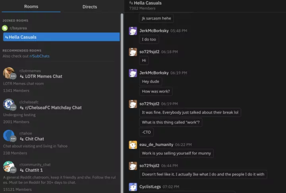This screenshot has height=193, width=286.
Task: Click so729sjd2 avatar at 06:19 PM
Action: pyautogui.click(x=133, y=104)
